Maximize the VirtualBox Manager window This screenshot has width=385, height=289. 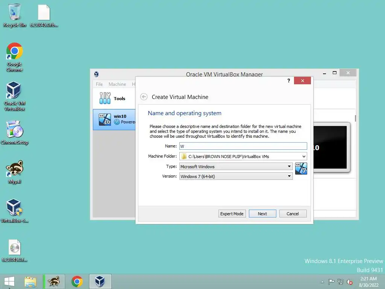pos(334,73)
